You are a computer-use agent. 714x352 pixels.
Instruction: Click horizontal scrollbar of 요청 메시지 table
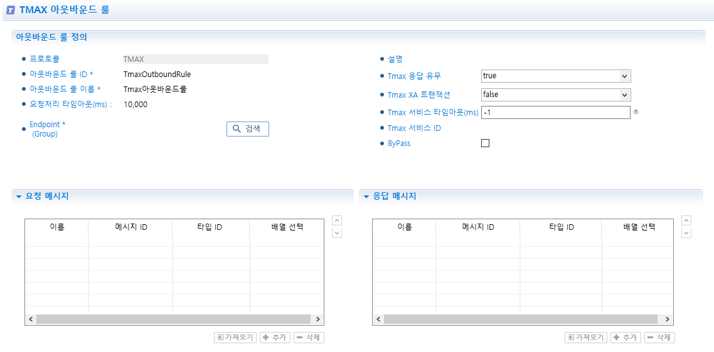[173, 319]
